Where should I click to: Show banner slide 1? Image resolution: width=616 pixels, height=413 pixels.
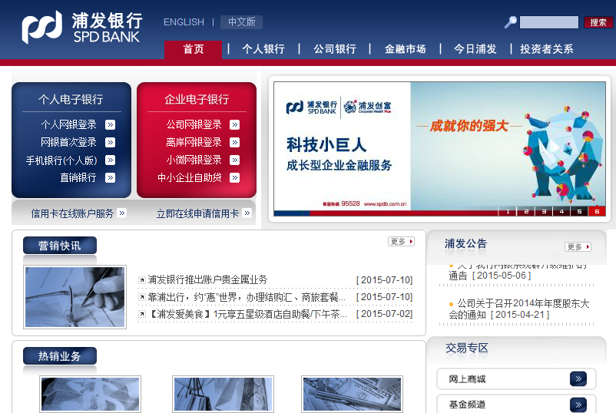[508, 211]
